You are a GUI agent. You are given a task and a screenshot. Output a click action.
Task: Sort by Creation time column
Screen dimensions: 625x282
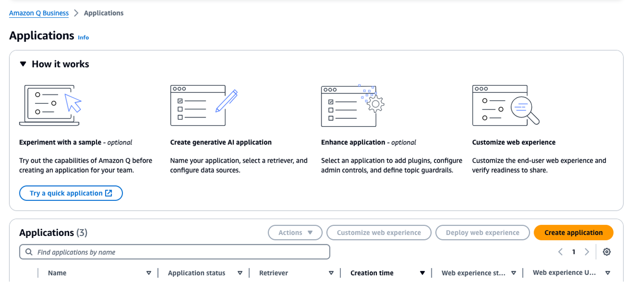click(422, 273)
